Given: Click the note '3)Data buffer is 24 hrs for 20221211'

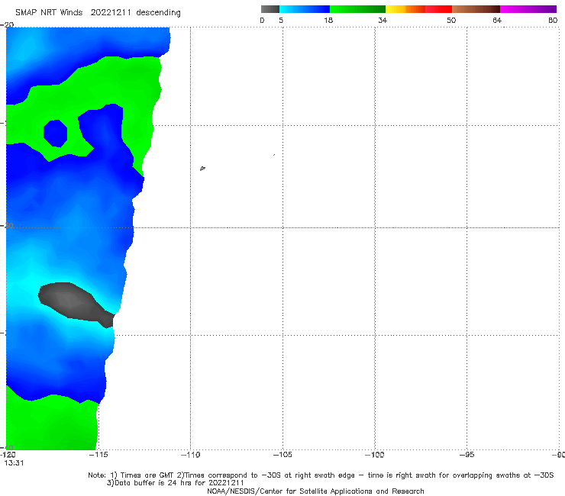Looking at the screenshot, I should point(175,483).
